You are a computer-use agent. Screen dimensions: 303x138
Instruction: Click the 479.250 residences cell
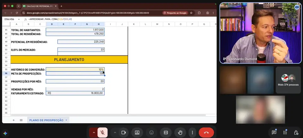75,34
